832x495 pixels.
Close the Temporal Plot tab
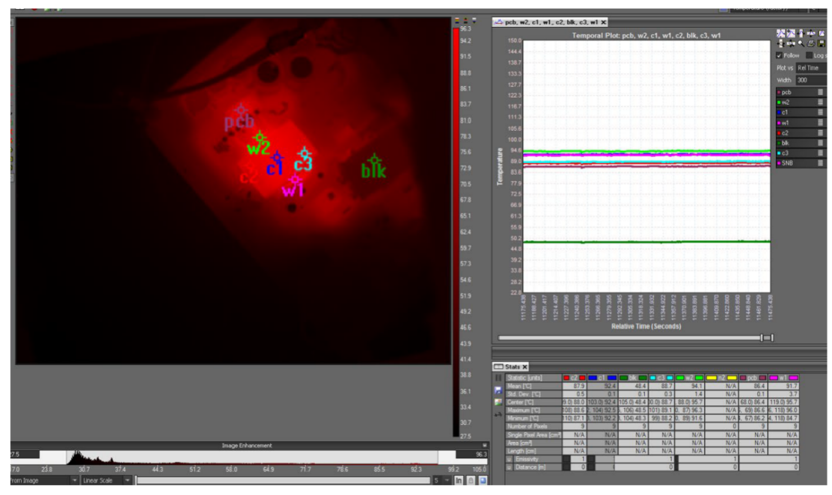coord(603,22)
